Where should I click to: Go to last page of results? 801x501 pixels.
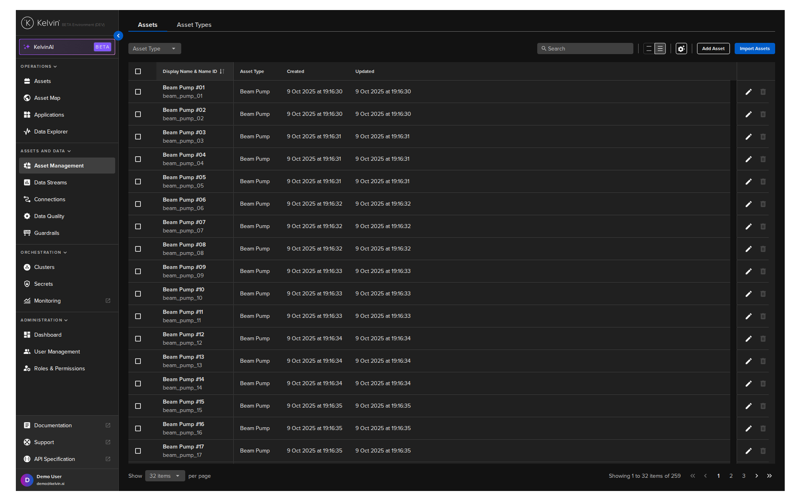(769, 476)
